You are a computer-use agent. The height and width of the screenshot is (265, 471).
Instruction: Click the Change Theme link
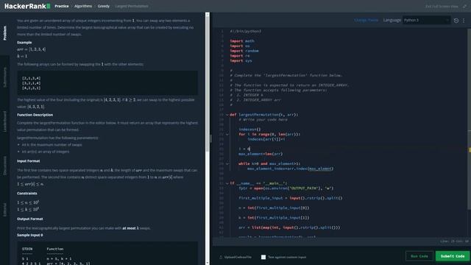[x=366, y=20]
